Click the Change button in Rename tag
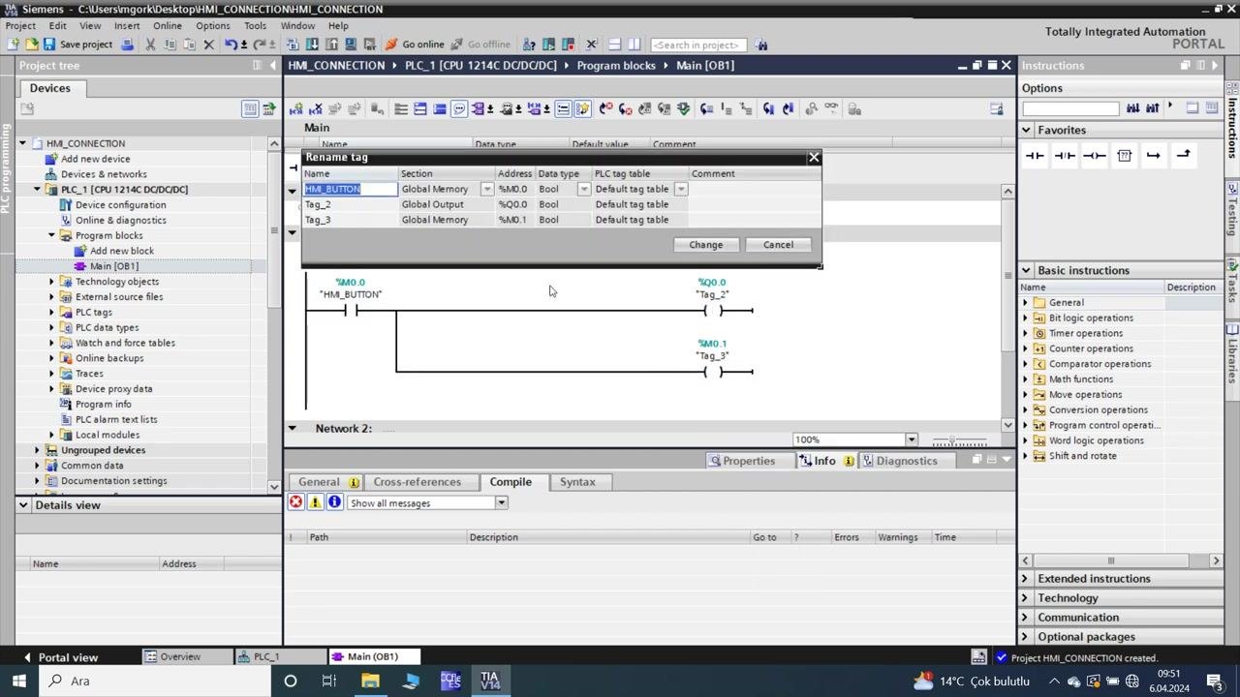Screen dimensions: 1240x697 point(706,245)
